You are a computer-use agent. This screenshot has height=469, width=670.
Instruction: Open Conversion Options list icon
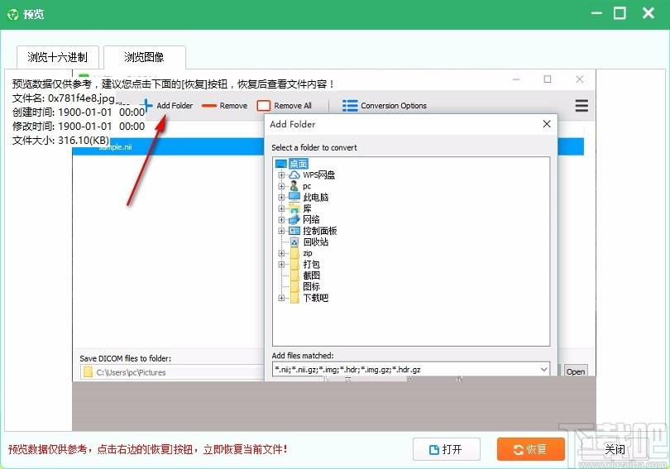350,106
